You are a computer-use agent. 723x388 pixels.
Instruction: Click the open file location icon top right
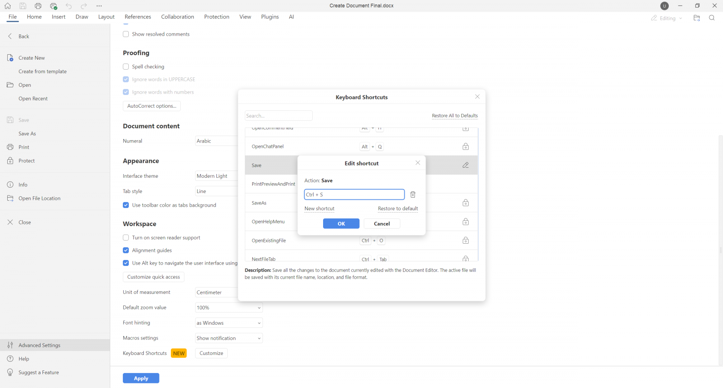tap(696, 18)
